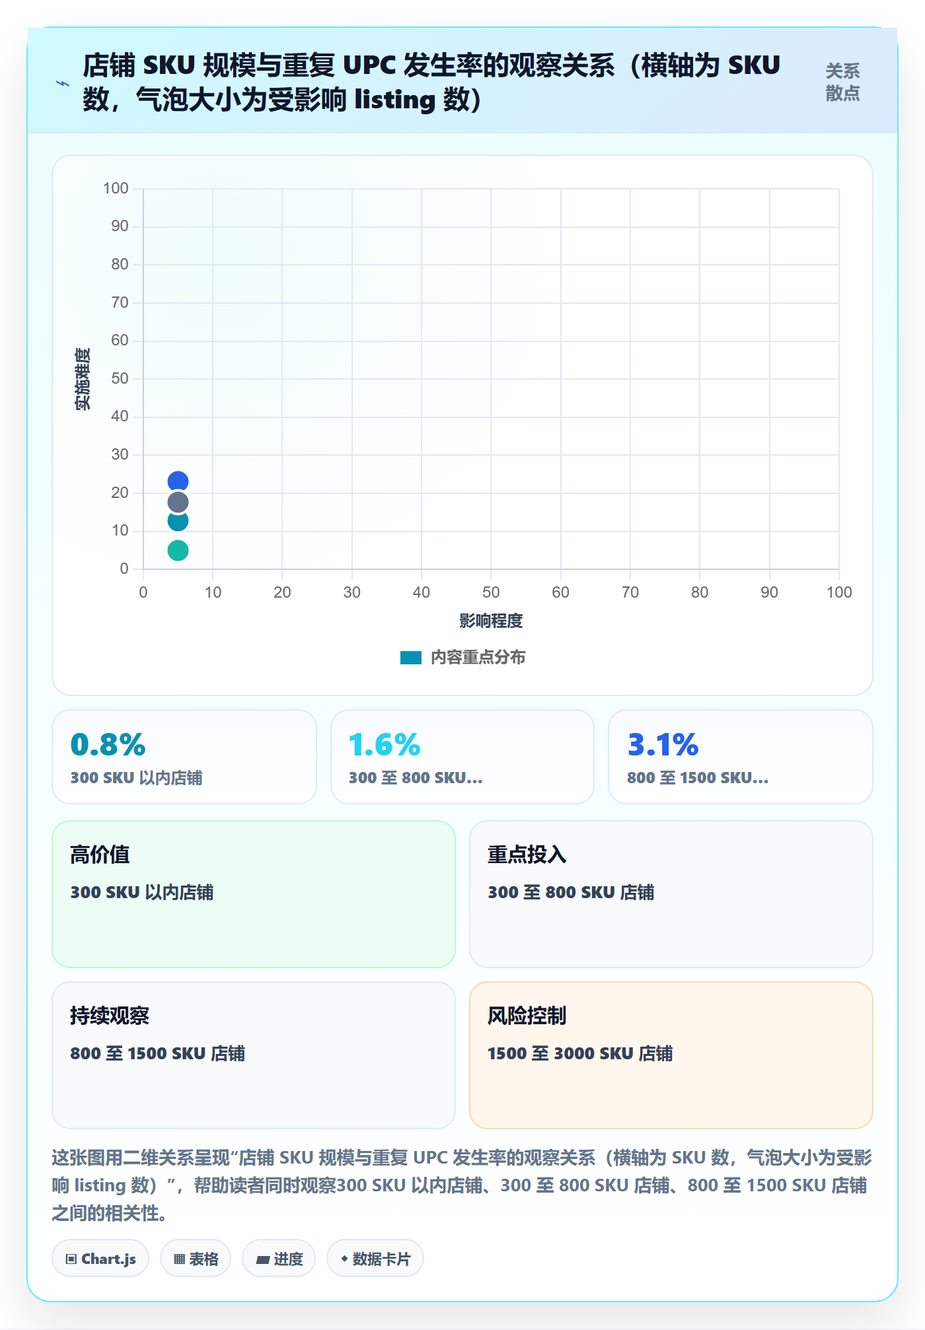Click the bar icon on the 进度 tag
The height and width of the screenshot is (1330, 925).
[263, 1260]
